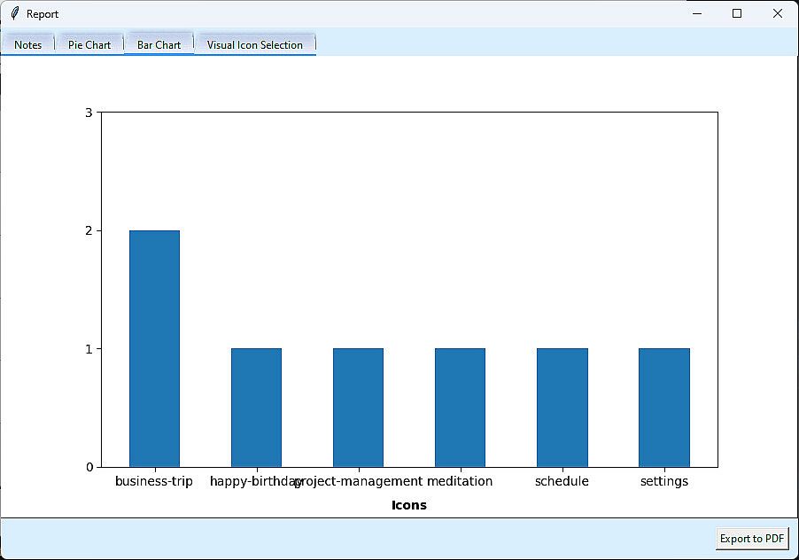Image resolution: width=799 pixels, height=560 pixels.
Task: Select the happy-birthday bar
Action: click(256, 408)
